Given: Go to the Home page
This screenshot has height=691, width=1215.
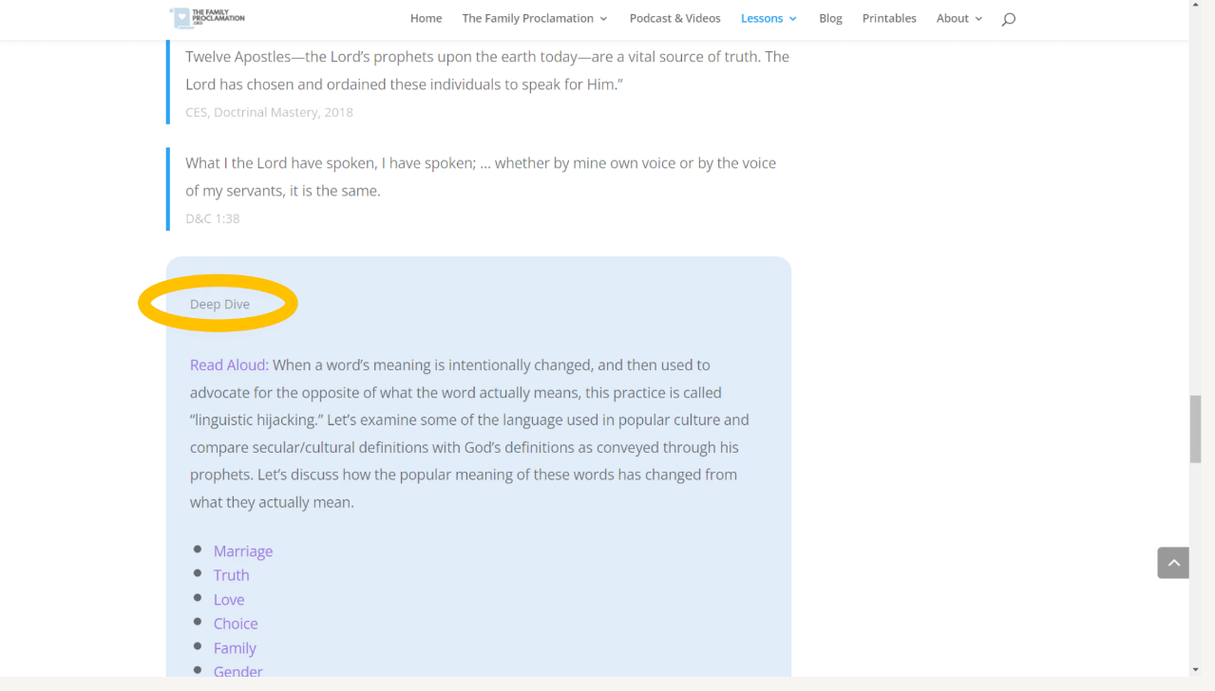Looking at the screenshot, I should coord(426,18).
